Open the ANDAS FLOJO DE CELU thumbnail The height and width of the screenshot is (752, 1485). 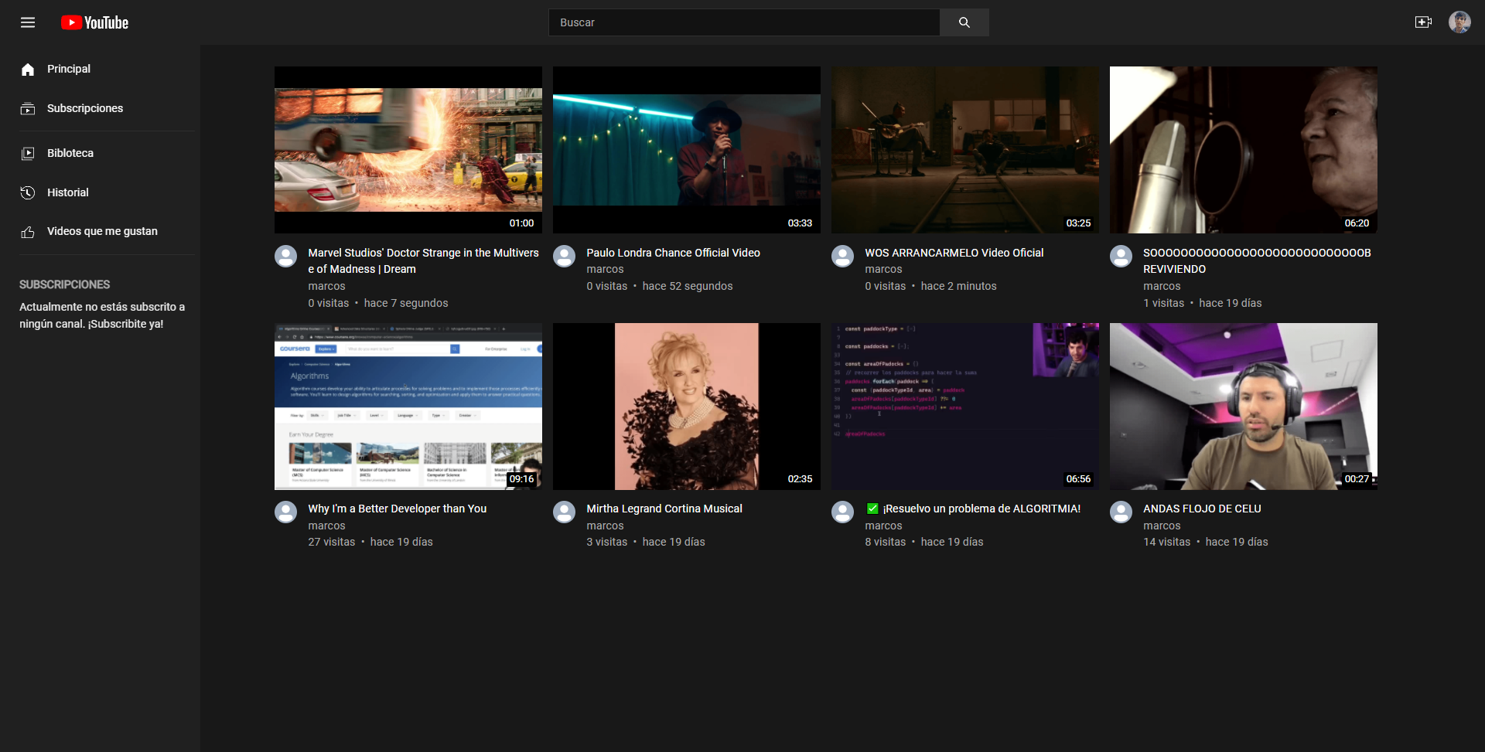(x=1242, y=406)
